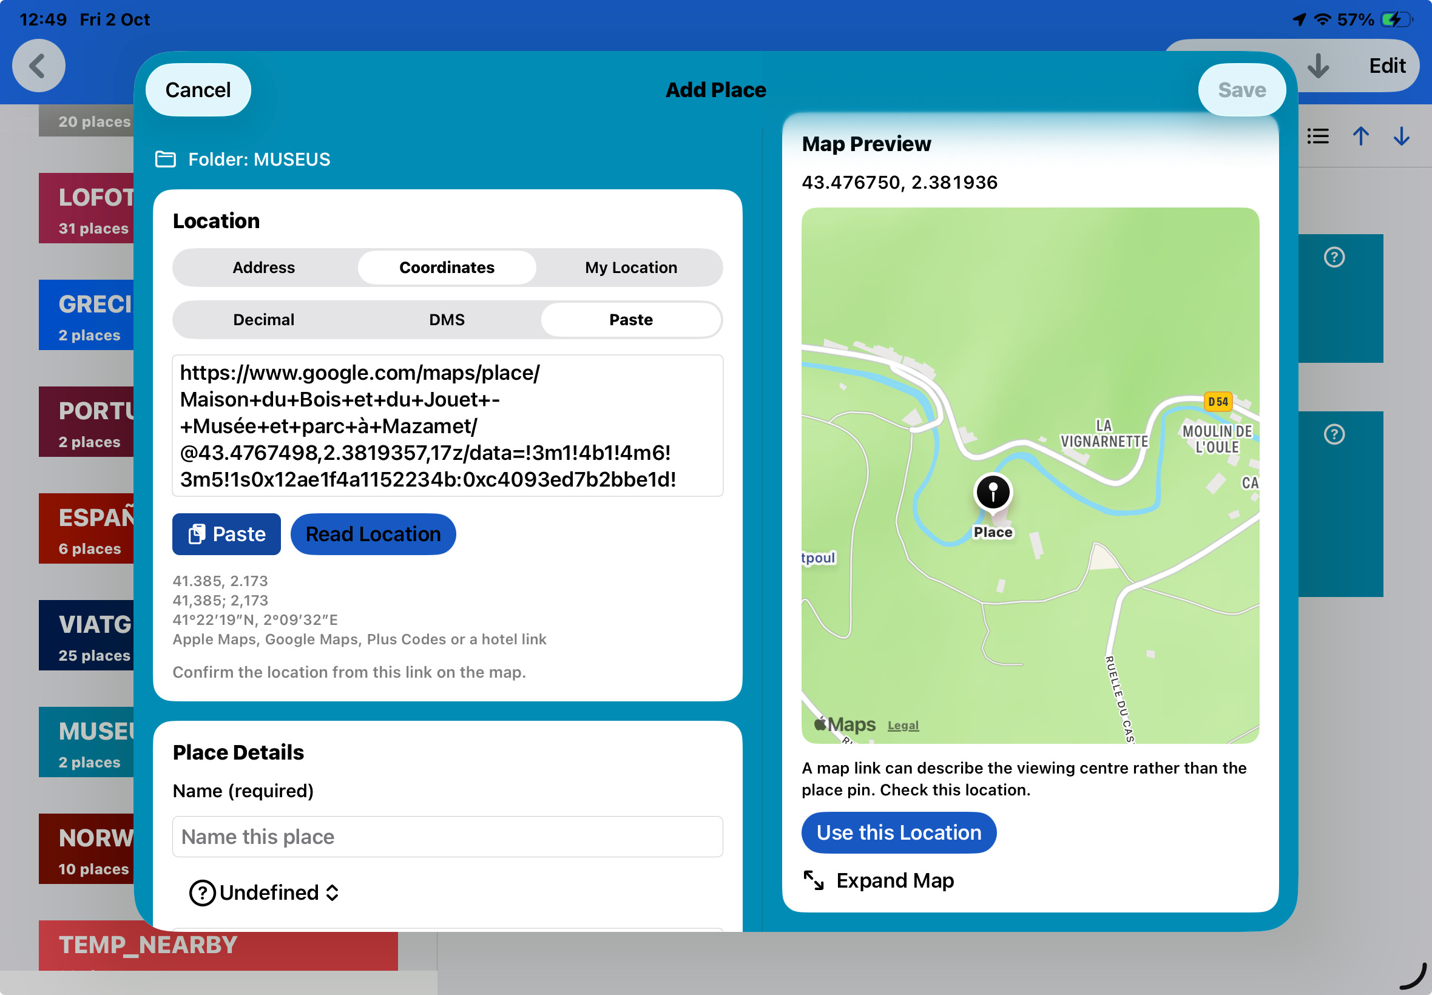
Task: Tap the Folder: MUSEUS label
Action: (x=259, y=160)
